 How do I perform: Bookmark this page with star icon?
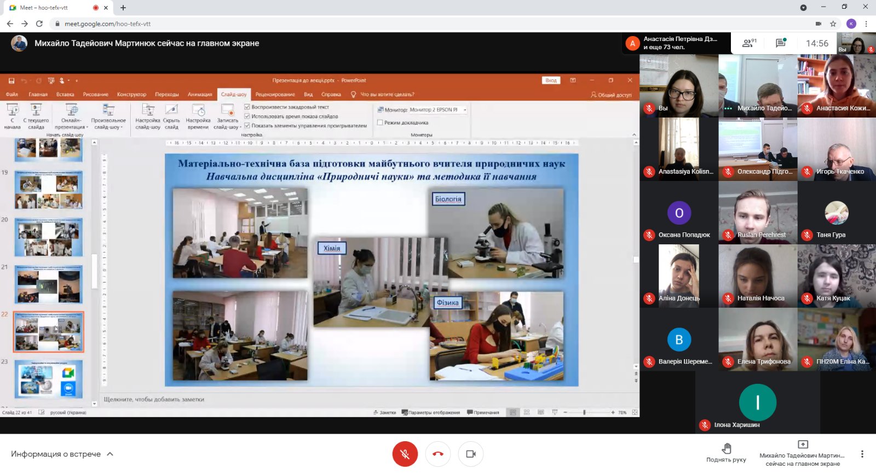pyautogui.click(x=833, y=24)
